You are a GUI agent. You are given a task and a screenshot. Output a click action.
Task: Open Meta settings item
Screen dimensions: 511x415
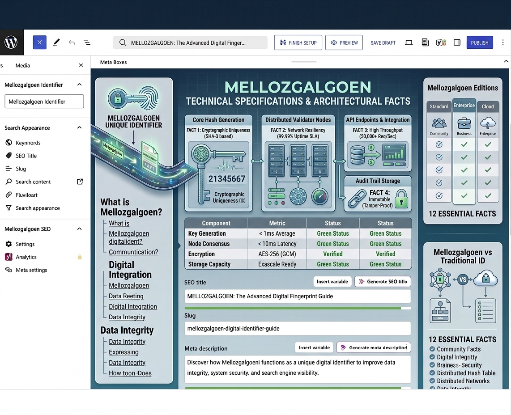coord(31,270)
